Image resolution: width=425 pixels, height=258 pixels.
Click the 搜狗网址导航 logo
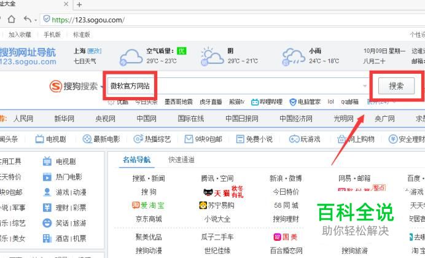click(28, 57)
